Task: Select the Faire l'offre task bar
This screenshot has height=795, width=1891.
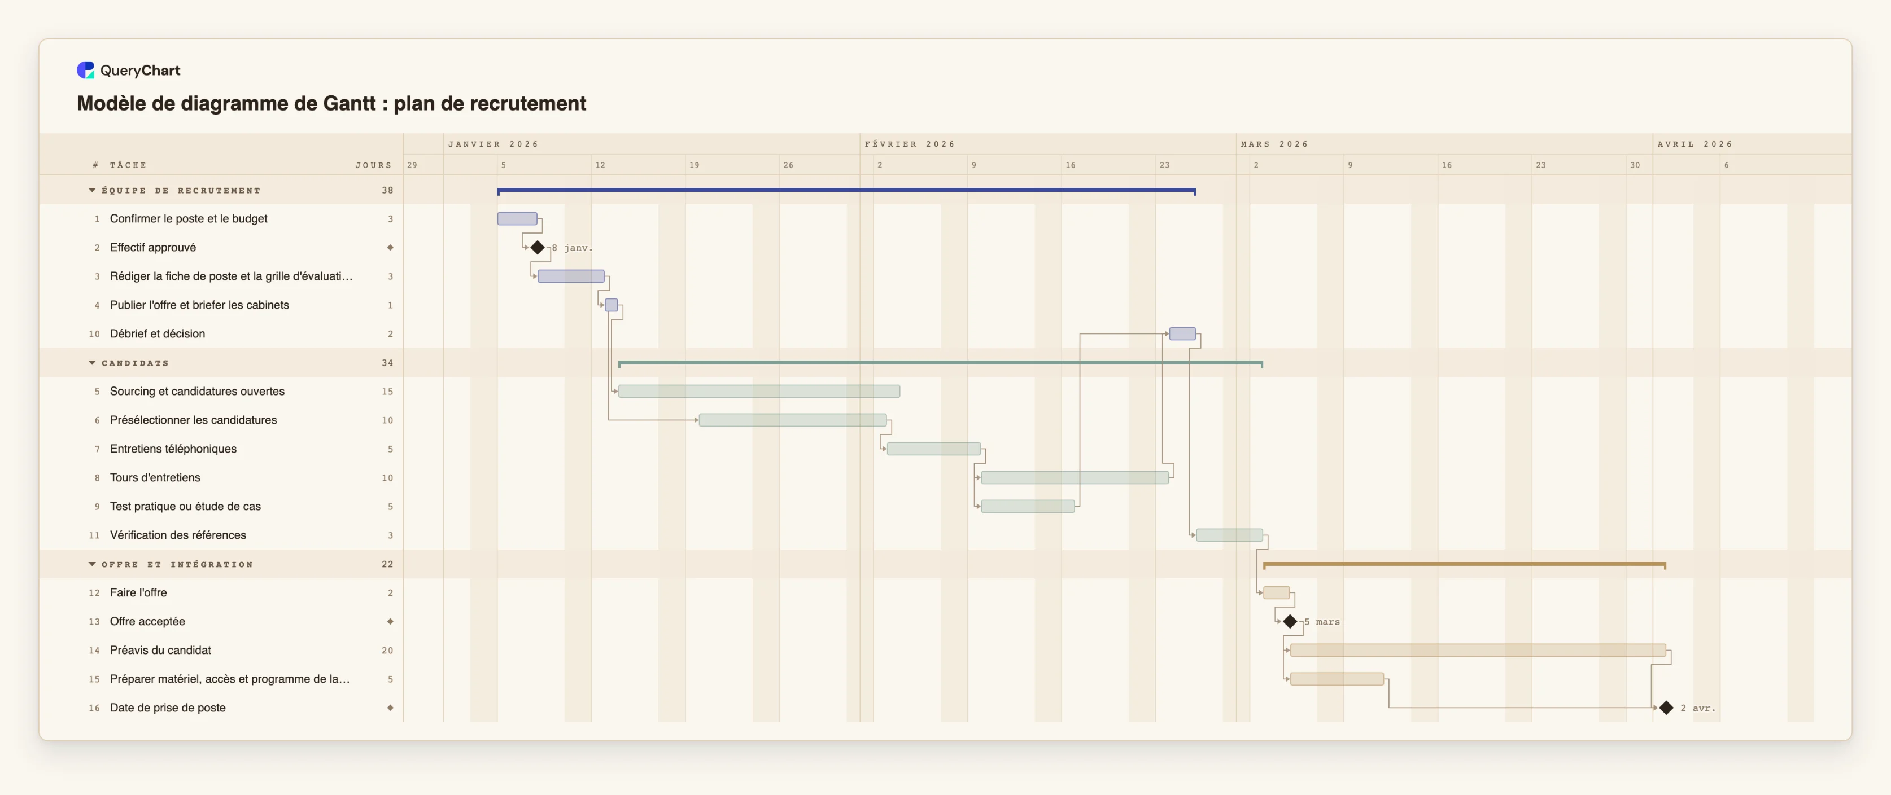Action: coord(1277,592)
